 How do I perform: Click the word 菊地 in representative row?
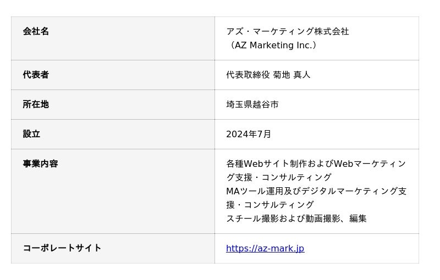[282, 75]
